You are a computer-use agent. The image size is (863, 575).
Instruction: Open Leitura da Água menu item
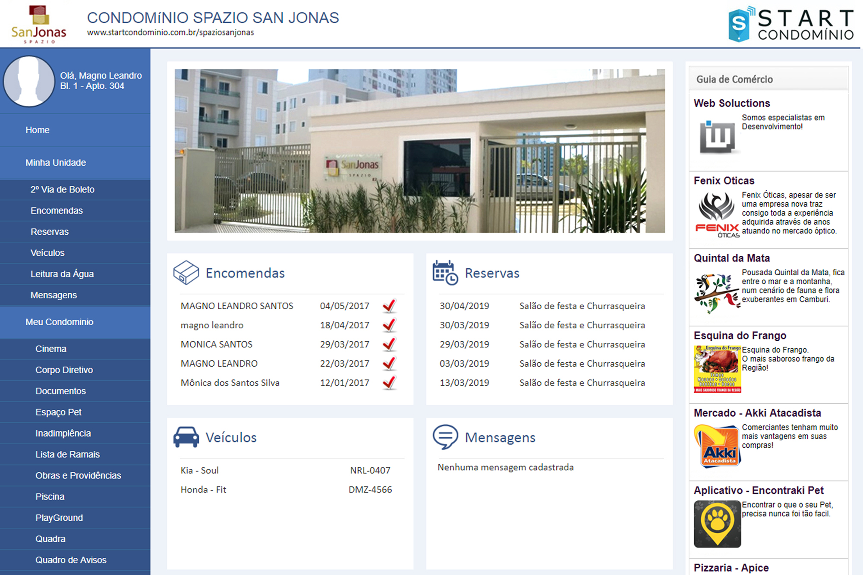coord(62,274)
